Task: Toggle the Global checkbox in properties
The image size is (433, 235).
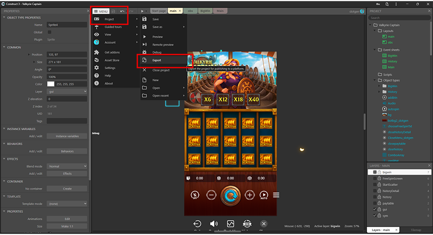Action: click(x=50, y=32)
